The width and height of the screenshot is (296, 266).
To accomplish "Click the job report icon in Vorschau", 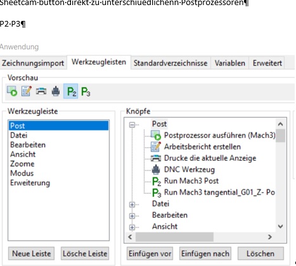I will coord(27,91).
